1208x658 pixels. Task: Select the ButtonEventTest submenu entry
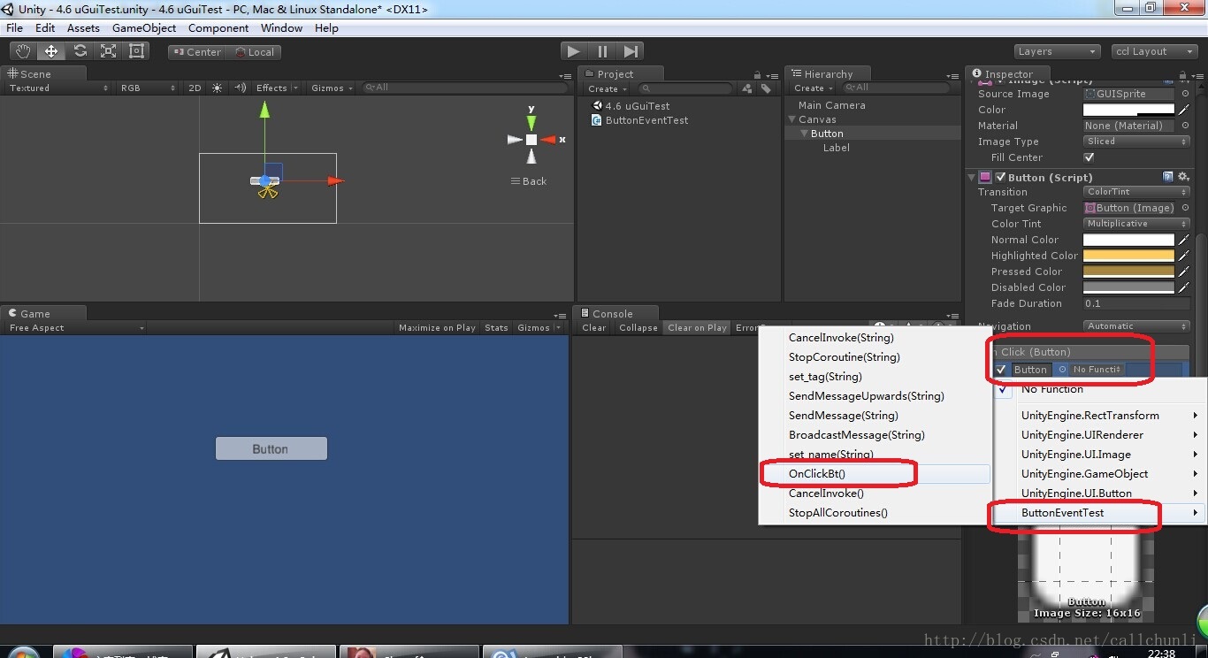1098,513
